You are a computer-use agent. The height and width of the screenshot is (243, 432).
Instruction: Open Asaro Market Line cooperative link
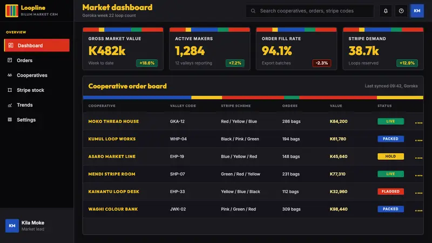[x=112, y=156]
